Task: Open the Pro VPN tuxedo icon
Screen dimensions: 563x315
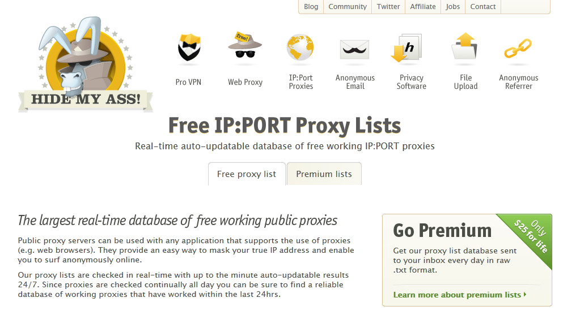Action: tap(189, 48)
